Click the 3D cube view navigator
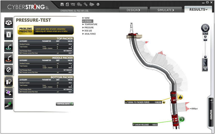 point(205,28)
